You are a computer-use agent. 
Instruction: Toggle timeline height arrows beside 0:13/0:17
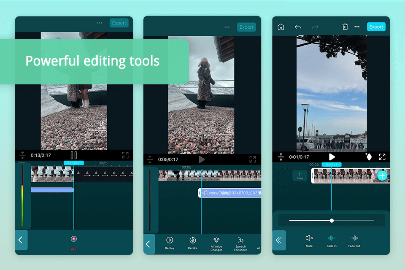click(22, 155)
